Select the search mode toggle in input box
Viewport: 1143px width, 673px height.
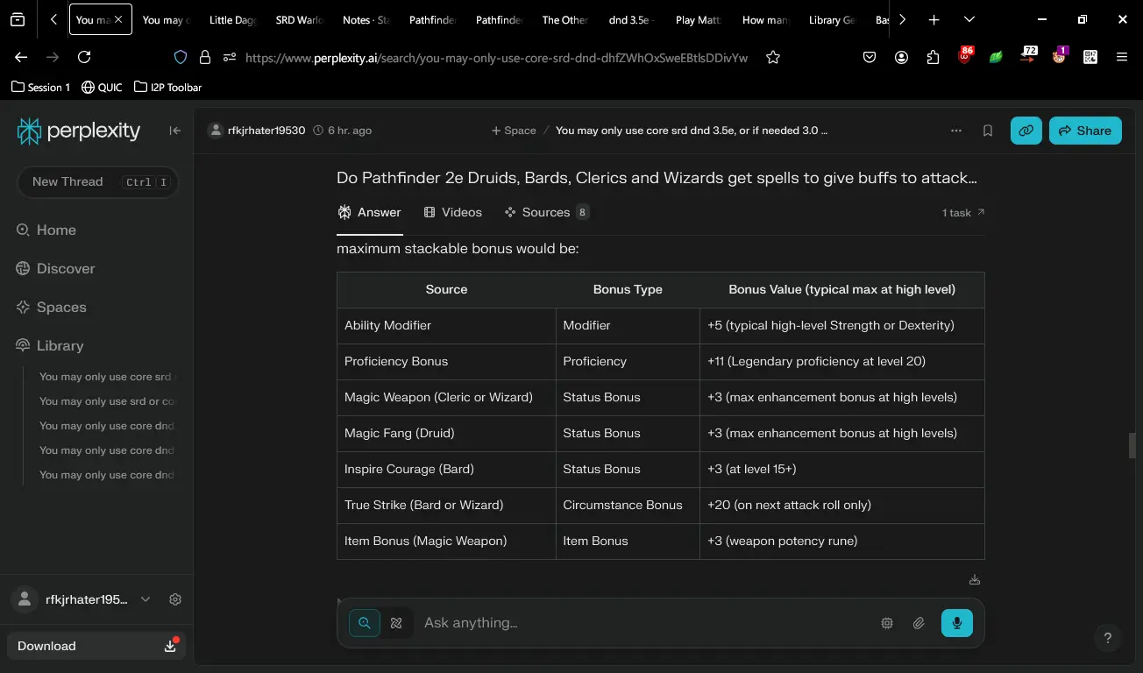(365, 623)
